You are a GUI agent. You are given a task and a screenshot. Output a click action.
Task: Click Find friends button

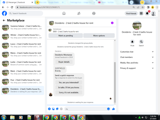pyautogui.click(x=131, y=13)
